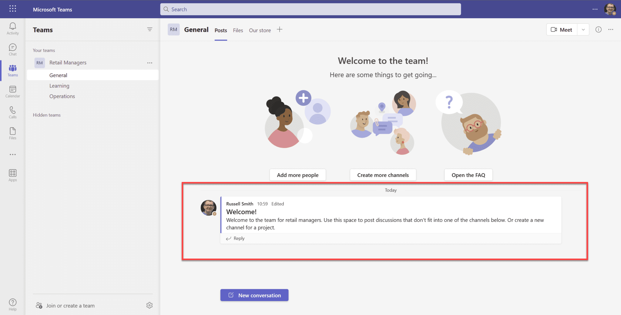The height and width of the screenshot is (315, 621).
Task: Click in the Search box
Action: click(310, 9)
